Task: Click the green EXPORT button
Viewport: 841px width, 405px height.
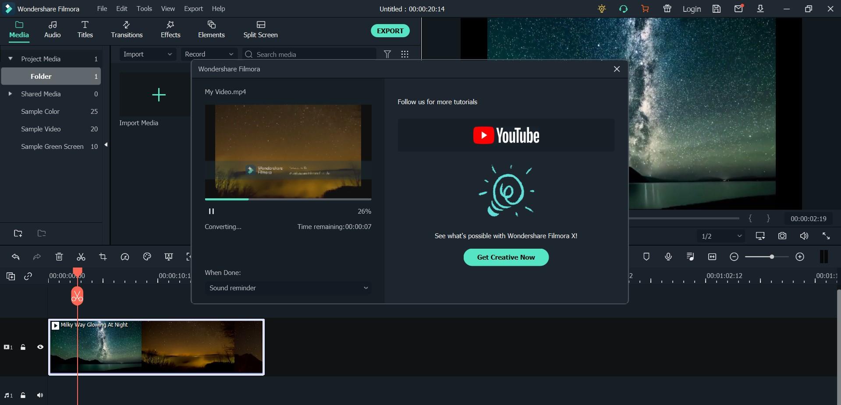Action: click(390, 31)
